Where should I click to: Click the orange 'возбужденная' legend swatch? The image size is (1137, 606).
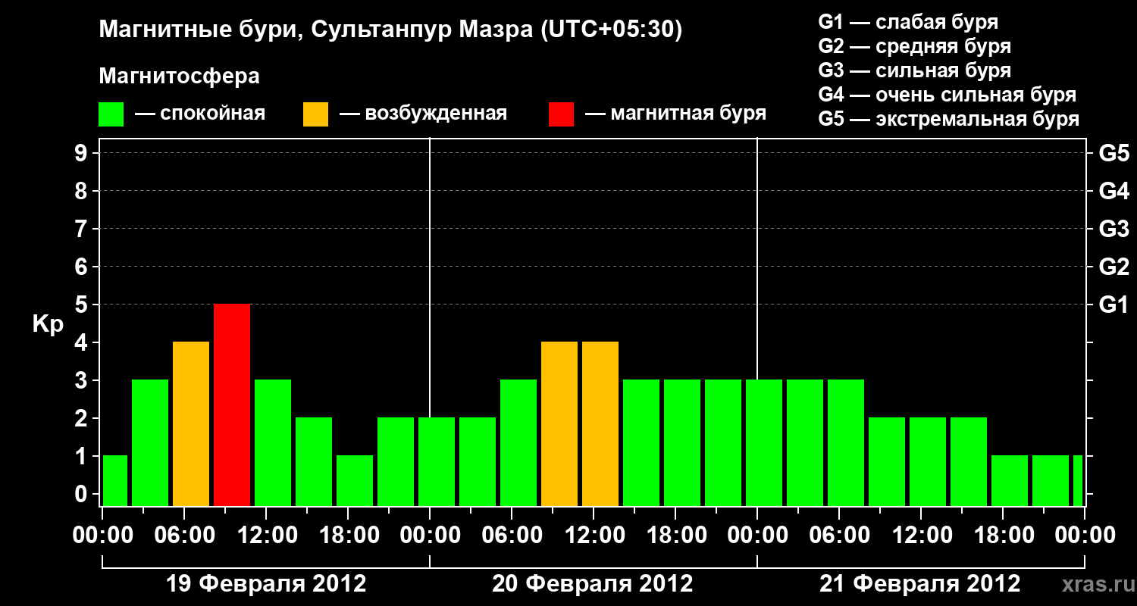pyautogui.click(x=315, y=114)
